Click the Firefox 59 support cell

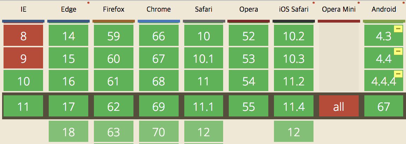click(114, 35)
